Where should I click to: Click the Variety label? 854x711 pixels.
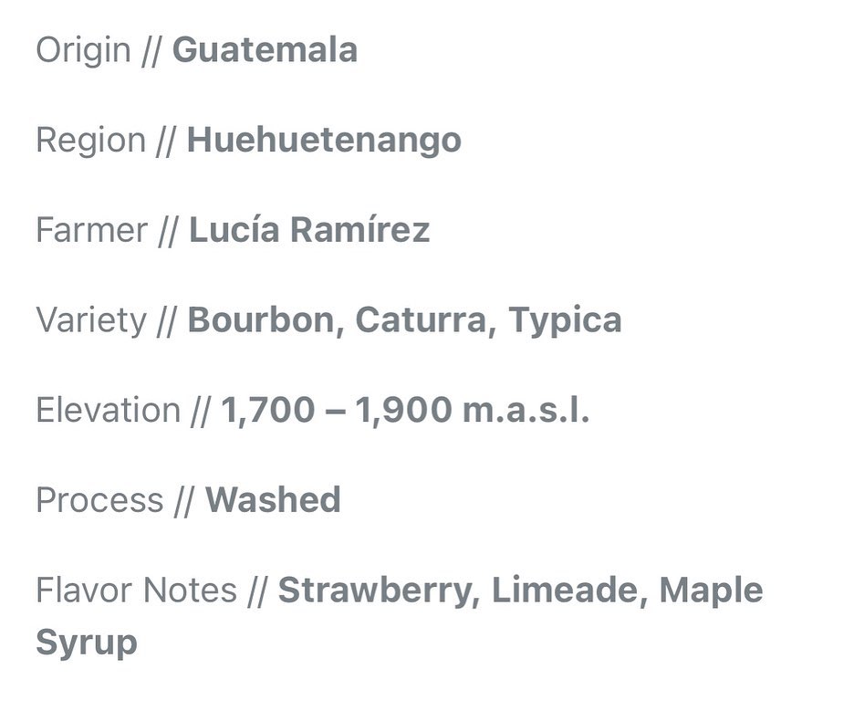pos(91,321)
